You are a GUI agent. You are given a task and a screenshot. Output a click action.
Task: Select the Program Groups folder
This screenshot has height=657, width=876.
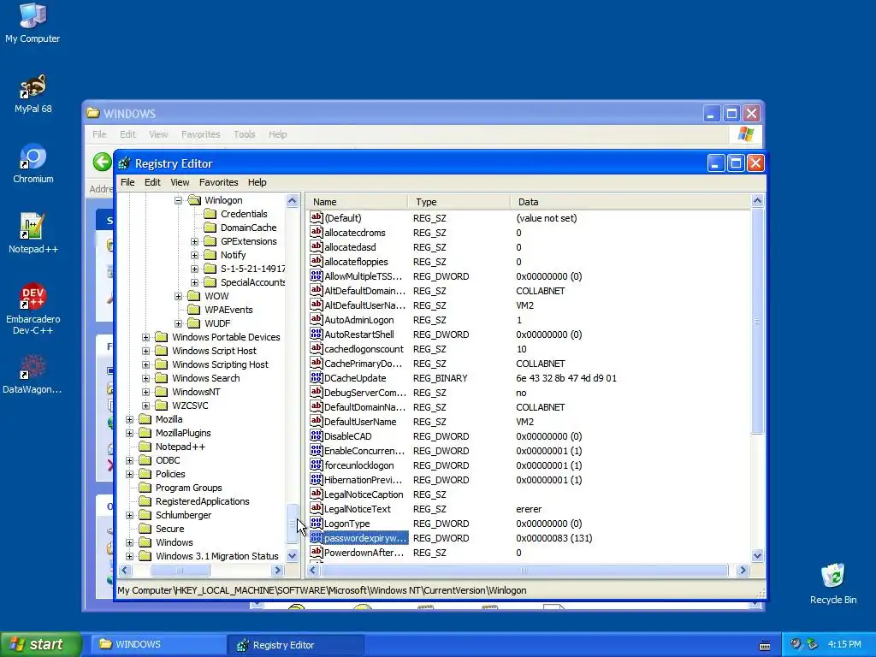(x=181, y=488)
